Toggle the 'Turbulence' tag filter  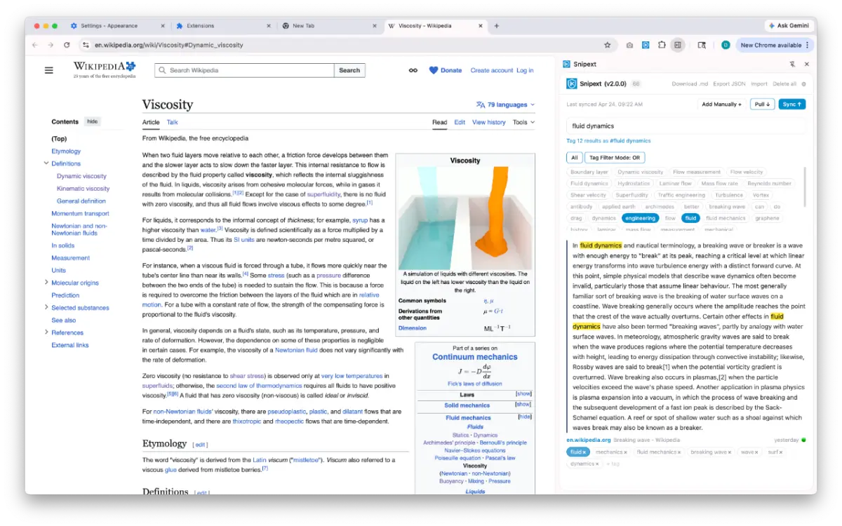click(729, 195)
